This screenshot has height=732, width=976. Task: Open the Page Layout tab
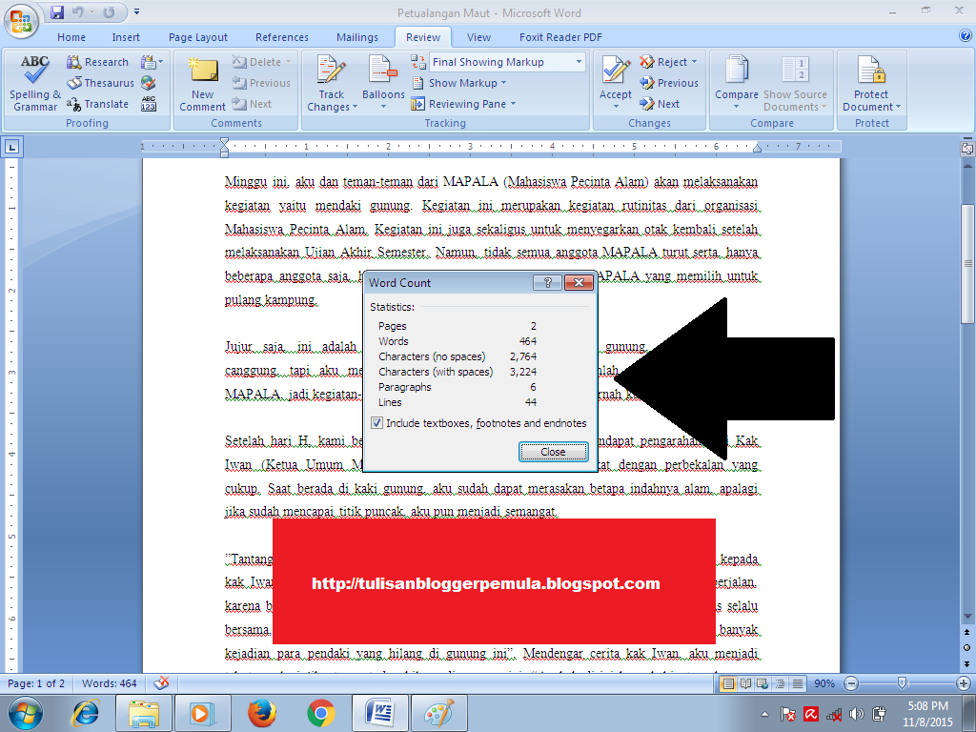198,37
